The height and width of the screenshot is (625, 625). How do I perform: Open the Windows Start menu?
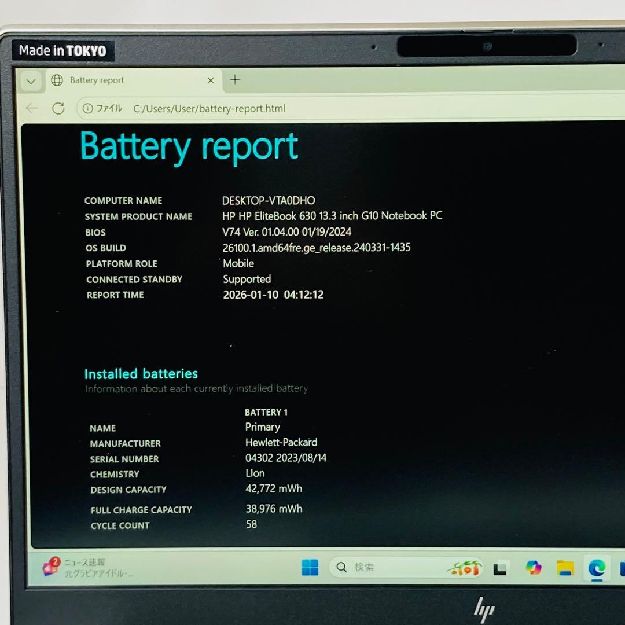click(x=310, y=568)
